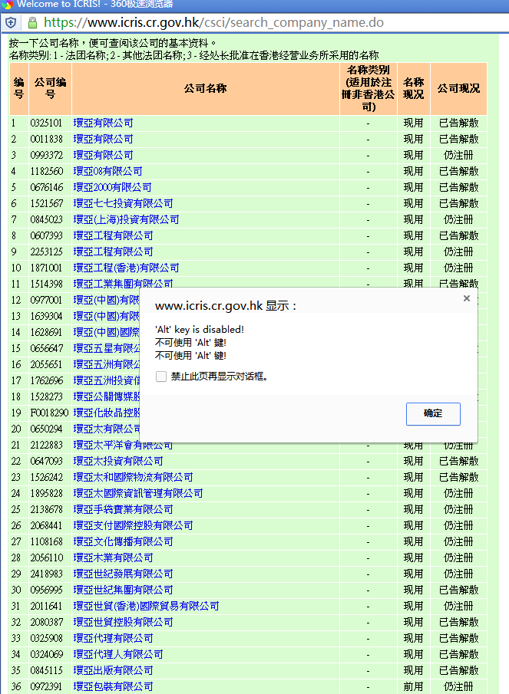509x694 pixels.
Task: Open company 環亞太投資有限公司
Action: [117, 461]
